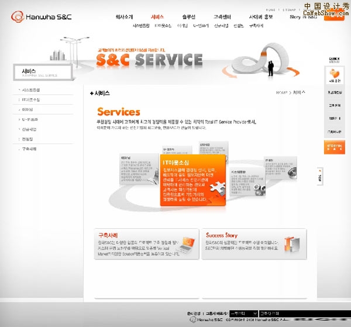Click the gray U-인프라 card

coord(177,150)
